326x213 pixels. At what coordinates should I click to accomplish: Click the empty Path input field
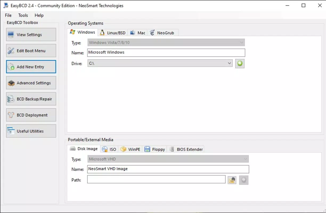pos(156,179)
